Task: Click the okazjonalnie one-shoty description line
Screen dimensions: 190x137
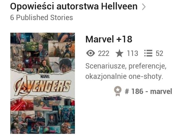Action: [124, 77]
